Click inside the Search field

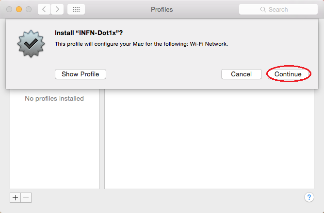(x=278, y=9)
